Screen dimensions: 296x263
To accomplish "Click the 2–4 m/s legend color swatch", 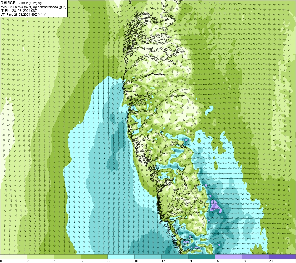I will [x=40, y=256].
